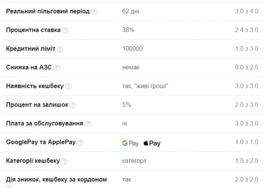
Task: Select the Реальний пільговий період label
Action: [48, 11]
